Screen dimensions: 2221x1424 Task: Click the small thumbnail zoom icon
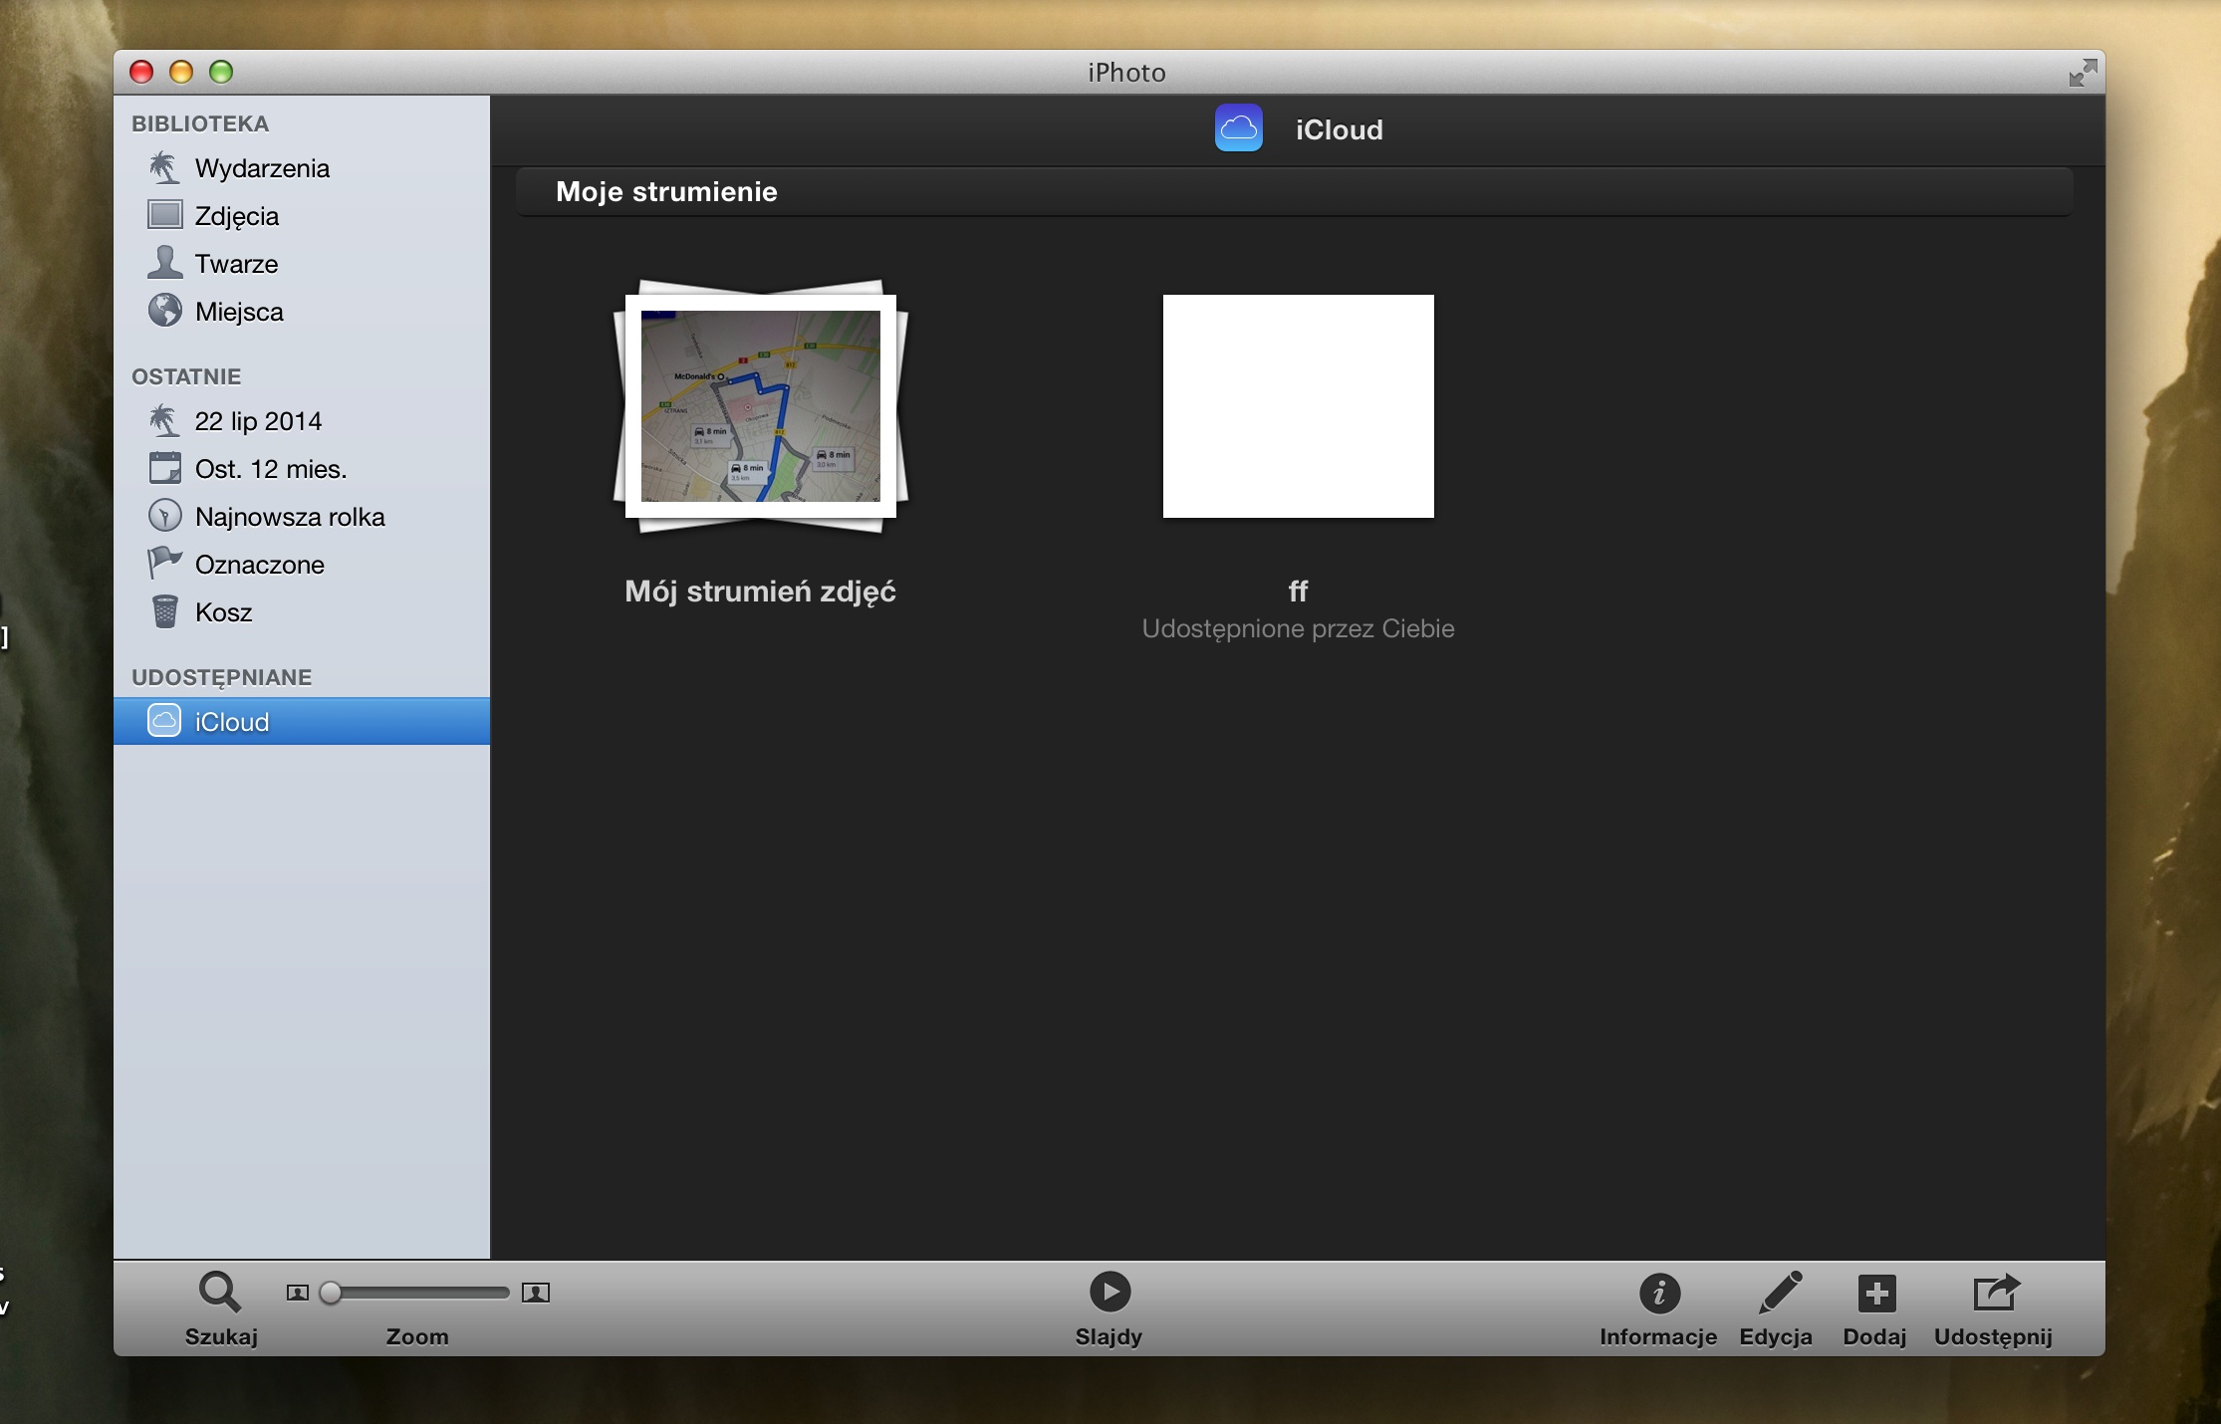tap(297, 1293)
